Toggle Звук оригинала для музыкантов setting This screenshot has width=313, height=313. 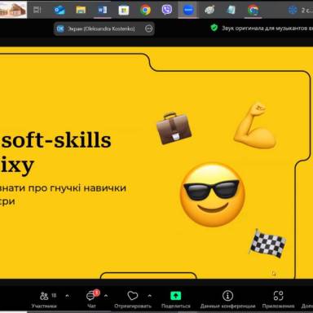tap(267, 28)
